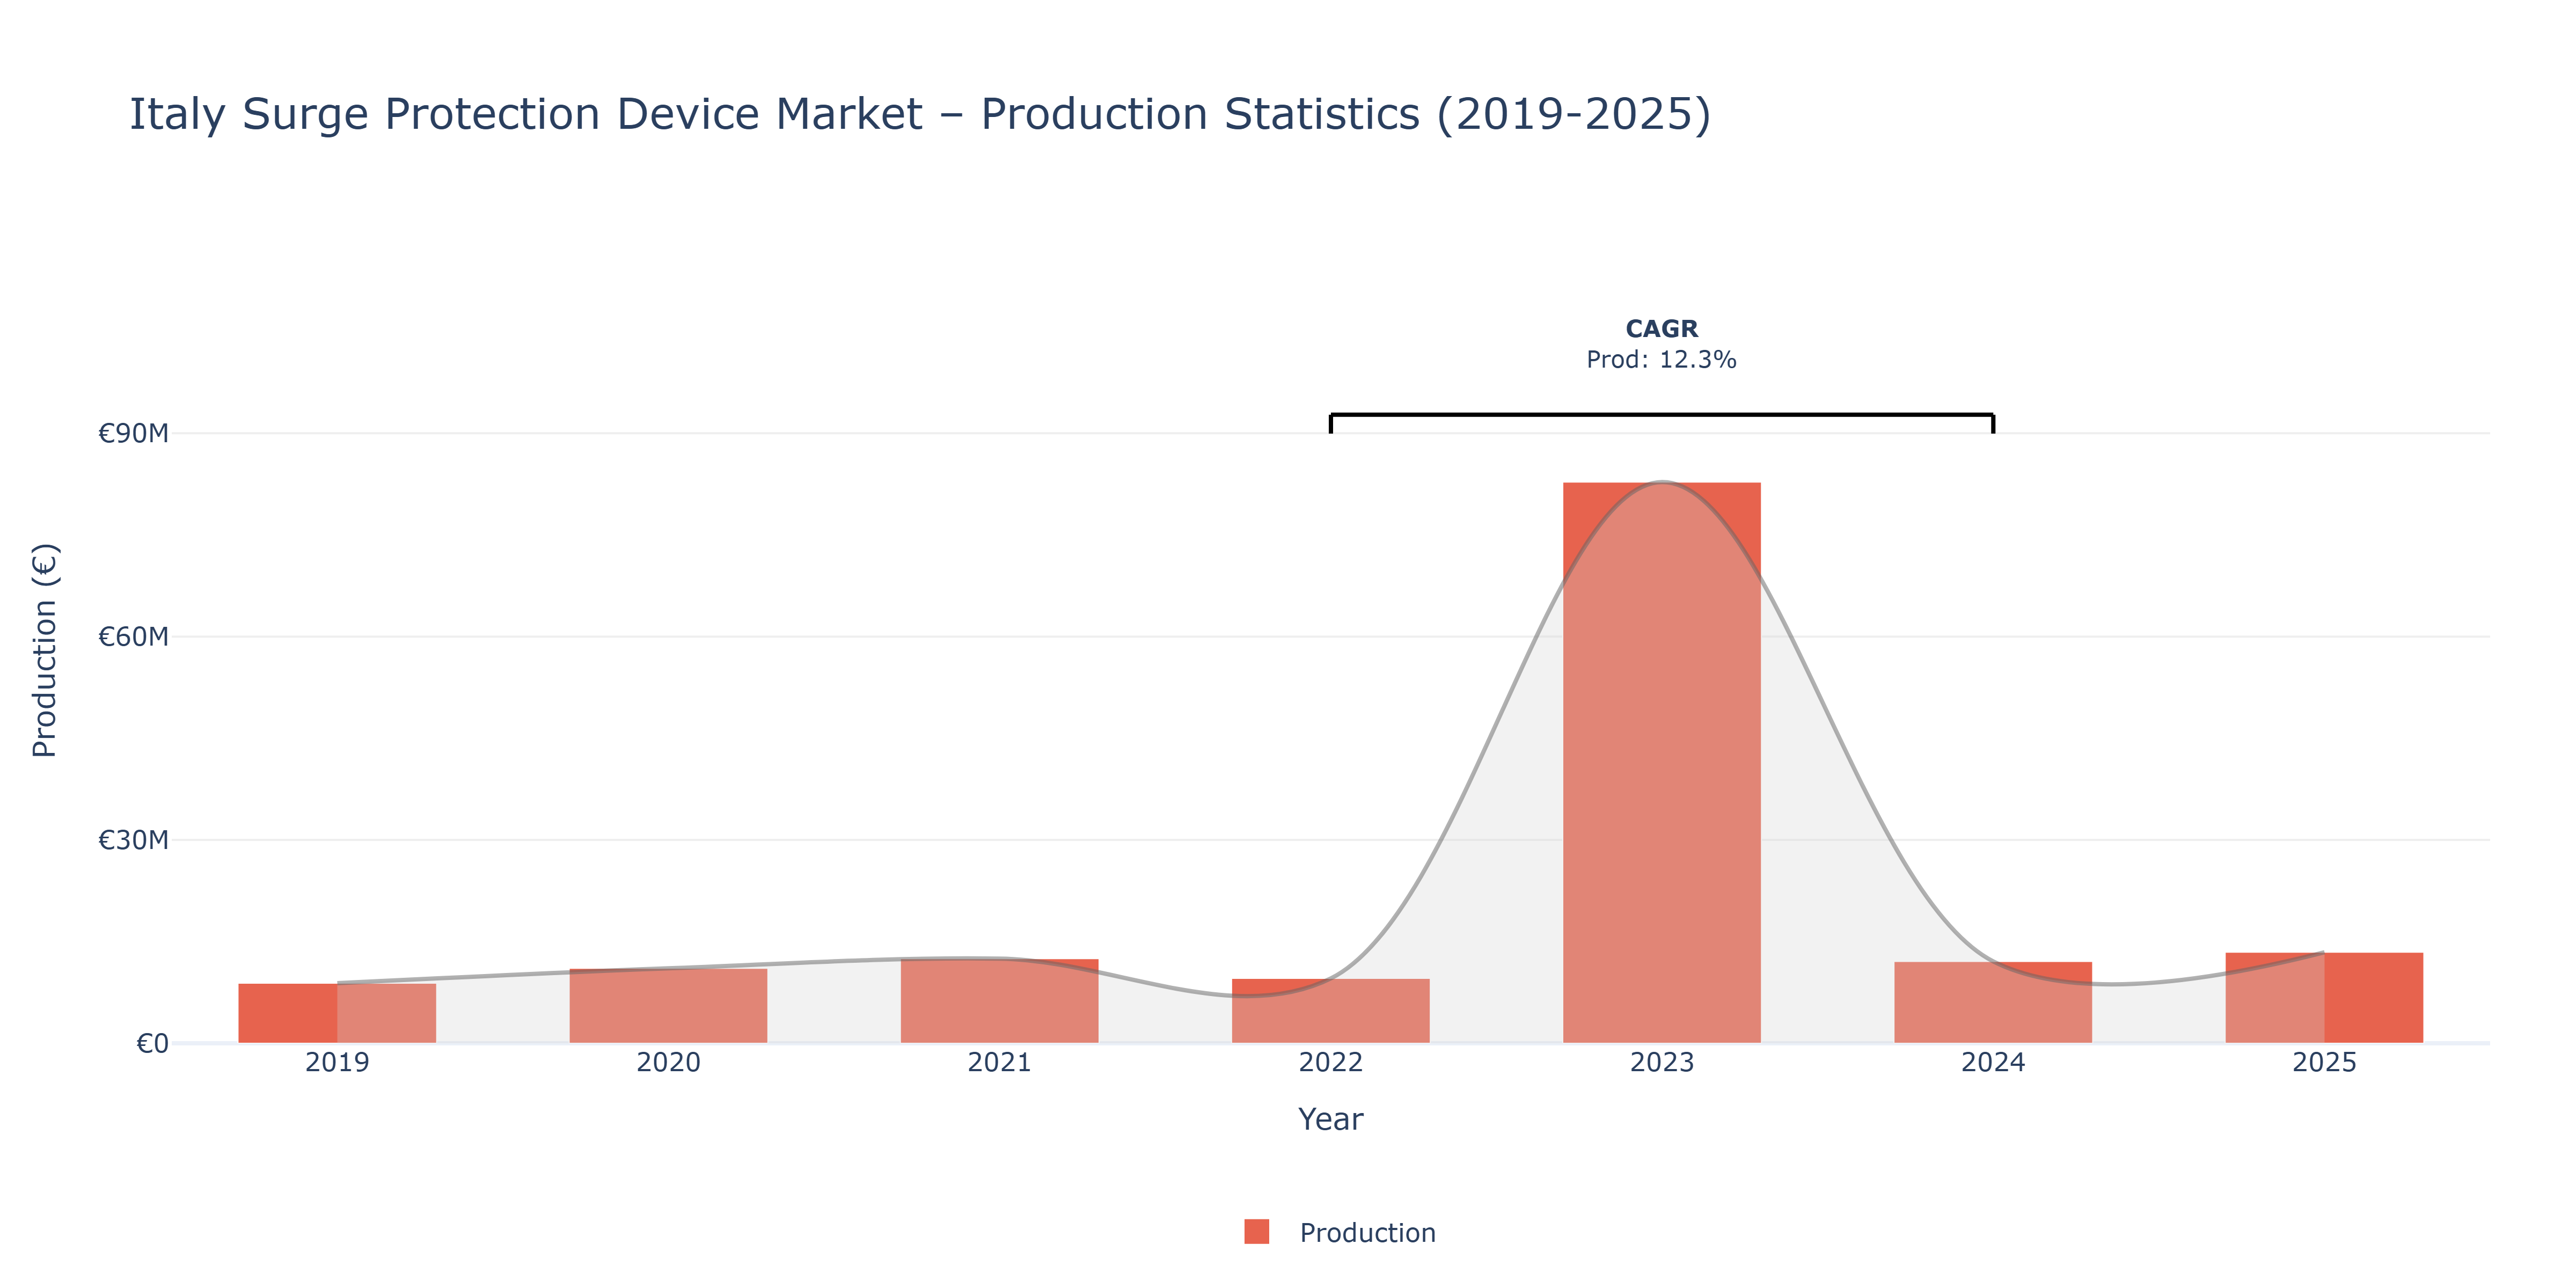Click the chart title text

click(920, 114)
